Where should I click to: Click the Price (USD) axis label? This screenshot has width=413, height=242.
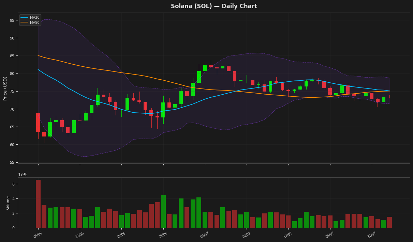(5, 88)
